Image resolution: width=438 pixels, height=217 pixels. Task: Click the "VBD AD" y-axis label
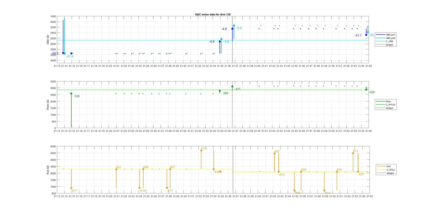[48, 39]
